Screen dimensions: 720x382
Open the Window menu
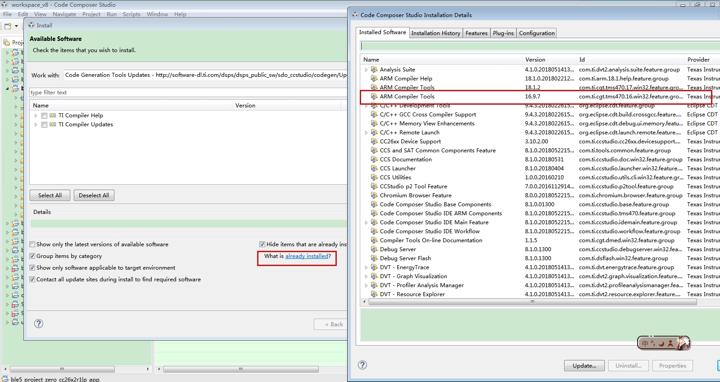[x=157, y=14]
